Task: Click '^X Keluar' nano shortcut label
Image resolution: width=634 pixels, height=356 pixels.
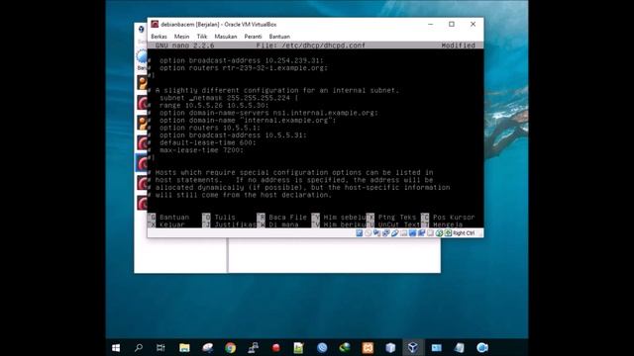Action: tap(166, 224)
